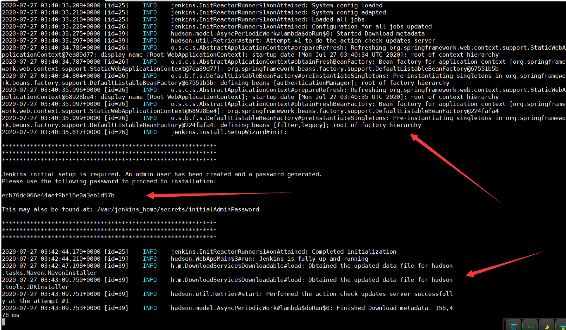Click 'System config loaded' log message
This screenshot has width=566, height=330.
347,5
